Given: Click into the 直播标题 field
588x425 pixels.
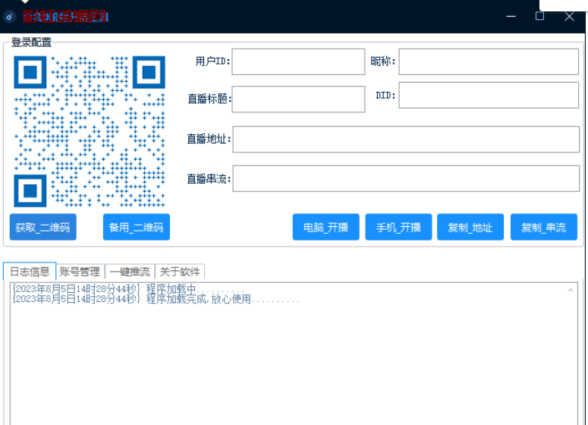Looking at the screenshot, I should (298, 99).
